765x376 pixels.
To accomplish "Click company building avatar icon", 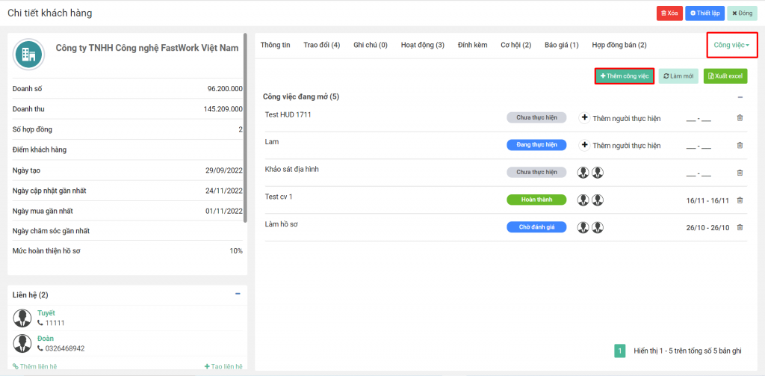I will pyautogui.click(x=29, y=54).
